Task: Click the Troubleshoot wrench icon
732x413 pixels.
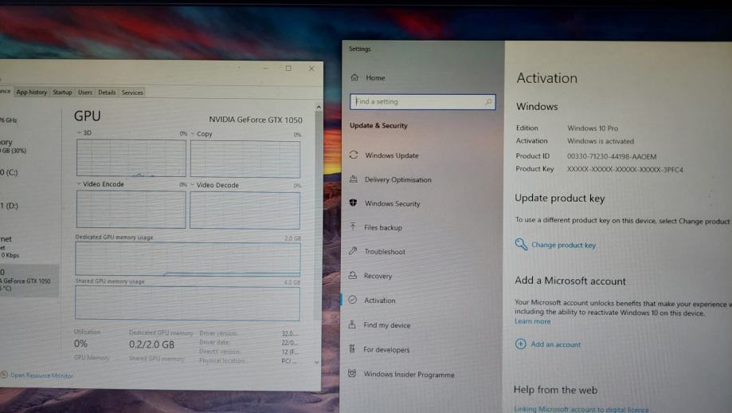Action: pos(353,251)
